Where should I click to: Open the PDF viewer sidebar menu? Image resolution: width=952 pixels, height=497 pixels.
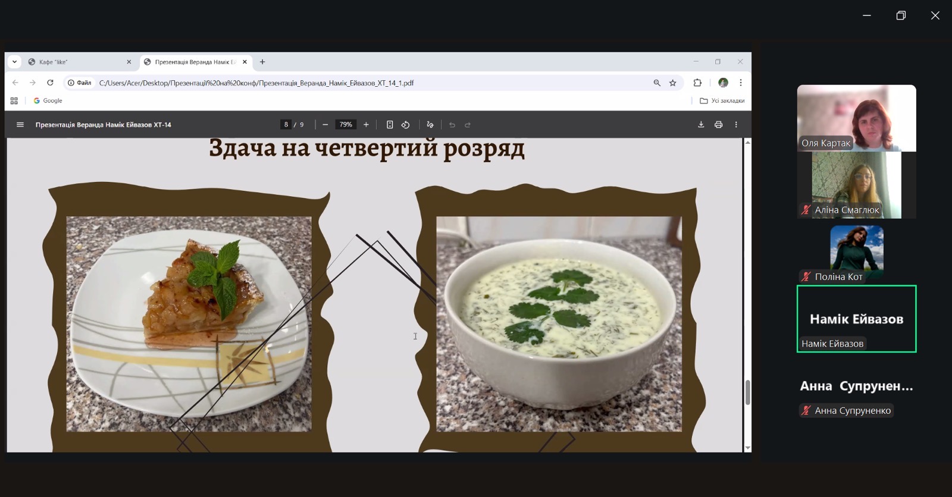(x=20, y=125)
